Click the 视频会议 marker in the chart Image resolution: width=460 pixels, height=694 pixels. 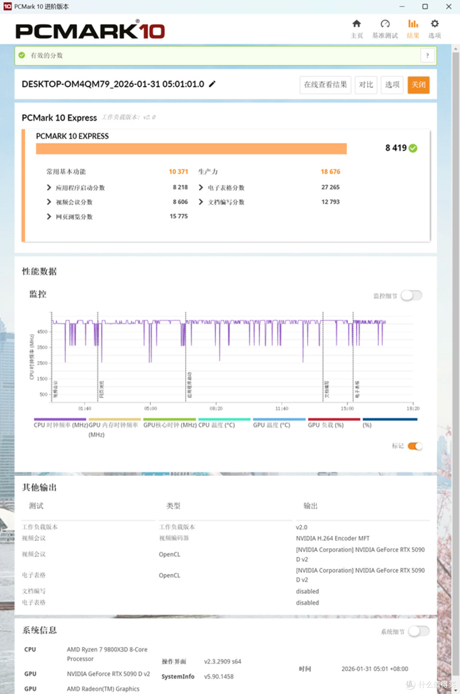click(55, 389)
